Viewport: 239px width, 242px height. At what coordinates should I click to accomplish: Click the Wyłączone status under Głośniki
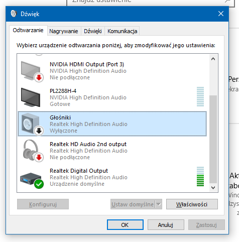coord(63,131)
